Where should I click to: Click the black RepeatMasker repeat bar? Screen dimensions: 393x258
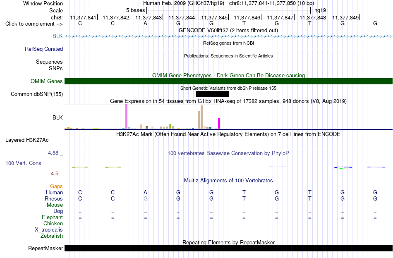click(229, 248)
